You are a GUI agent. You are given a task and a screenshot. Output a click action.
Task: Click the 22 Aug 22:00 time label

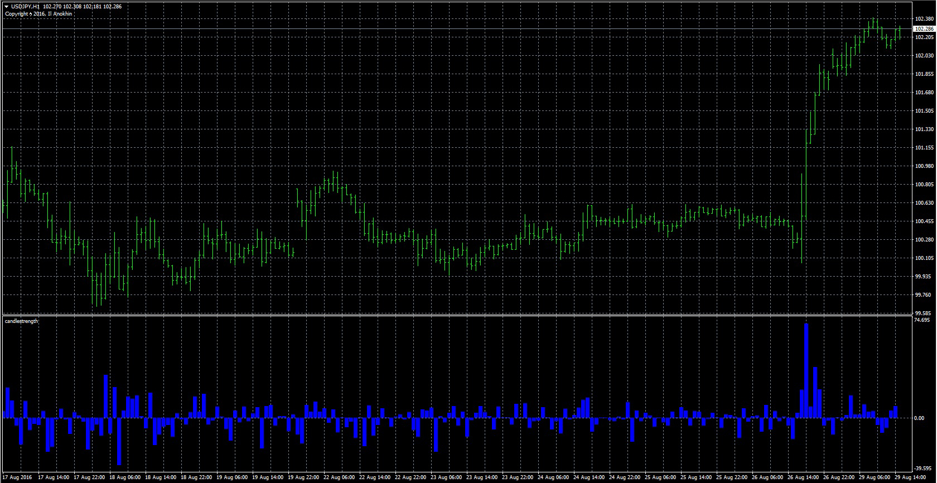coord(411,477)
